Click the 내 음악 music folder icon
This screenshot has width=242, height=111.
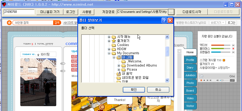[118, 73]
